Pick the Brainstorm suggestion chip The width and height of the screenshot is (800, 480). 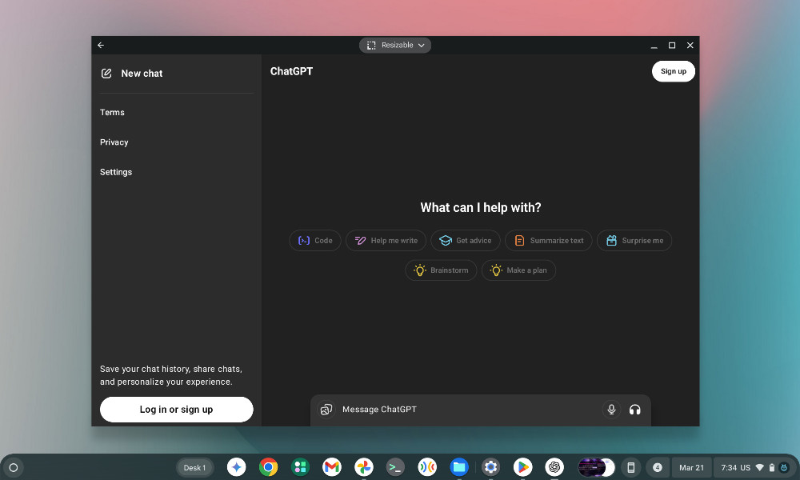(x=441, y=270)
